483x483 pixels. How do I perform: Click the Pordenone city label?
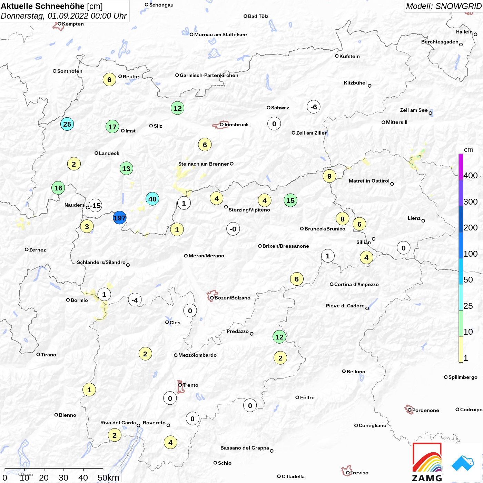point(426,410)
